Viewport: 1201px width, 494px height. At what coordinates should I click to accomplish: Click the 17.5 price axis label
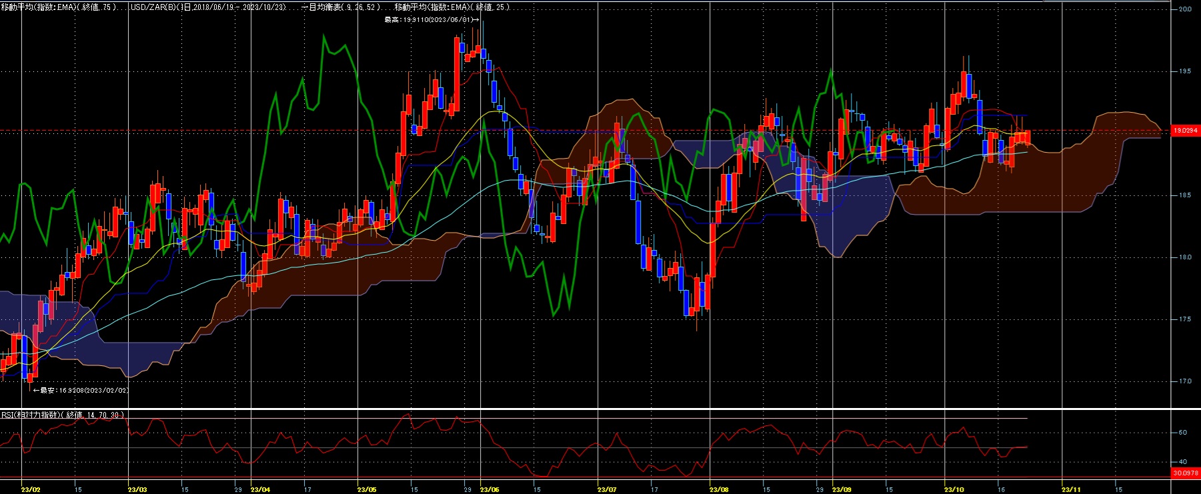[1185, 319]
